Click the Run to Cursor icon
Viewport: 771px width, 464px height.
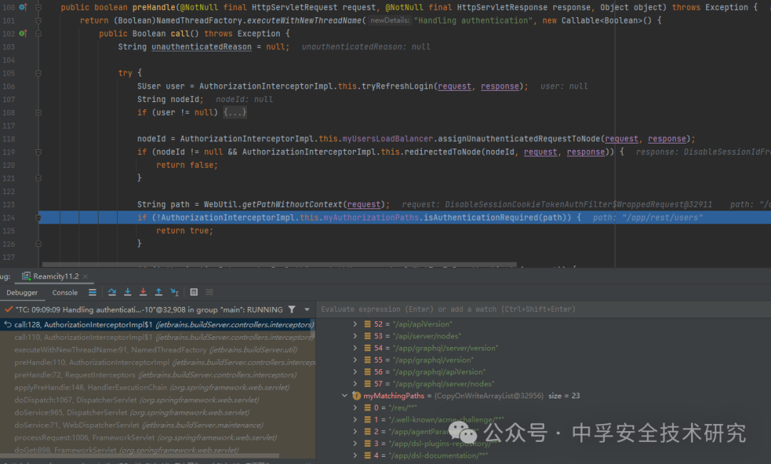pyautogui.click(x=174, y=292)
